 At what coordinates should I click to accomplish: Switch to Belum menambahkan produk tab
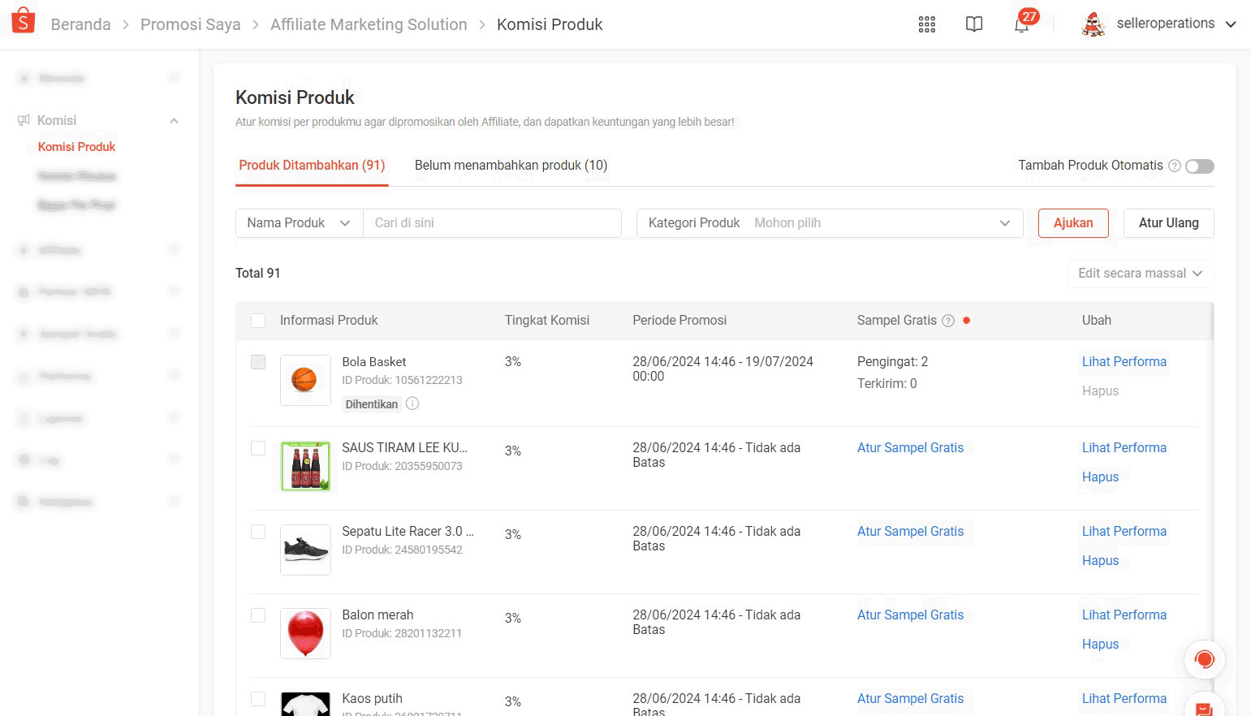click(x=510, y=165)
